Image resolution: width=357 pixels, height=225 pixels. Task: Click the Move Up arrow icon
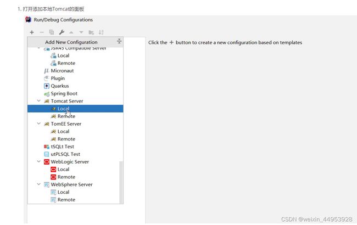(x=71, y=32)
